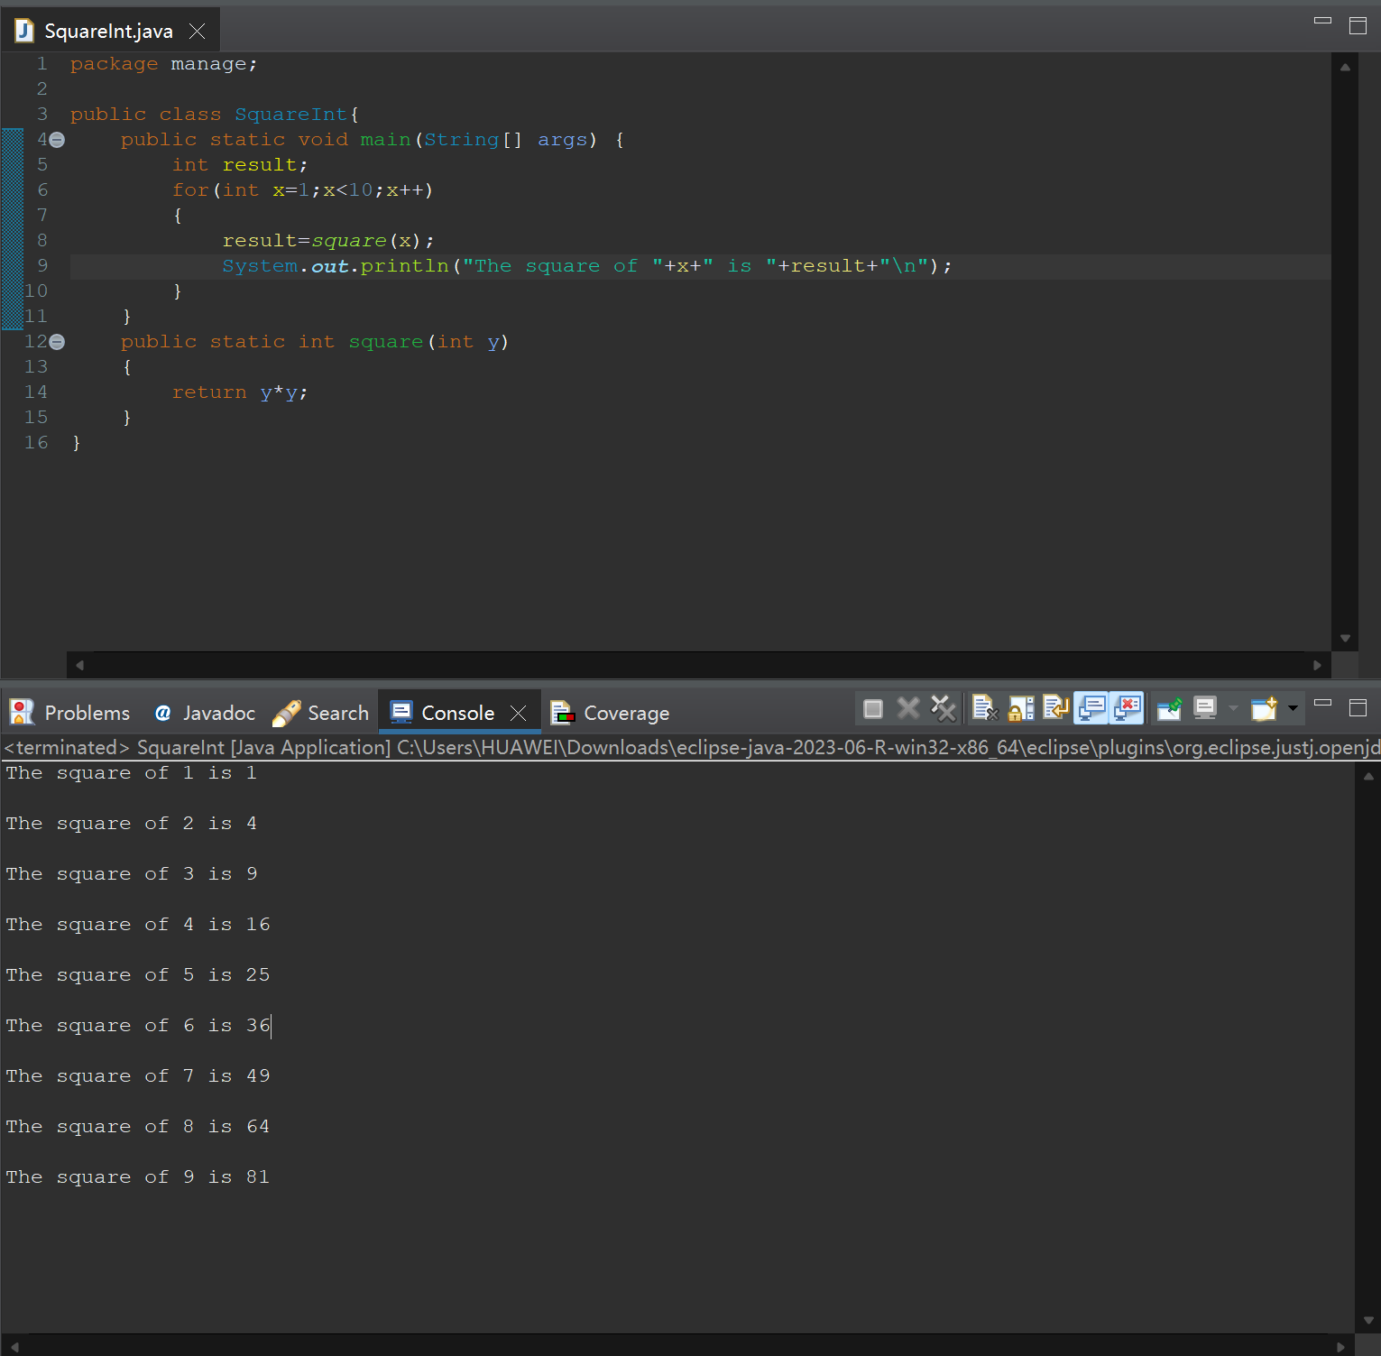This screenshot has height=1356, width=1381.
Task: Click Remove Launch icon in console
Action: click(908, 709)
